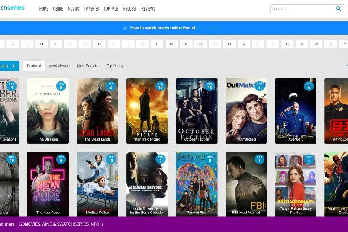Filter by letter S
This screenshot has width=348, height=232.
(x=258, y=44)
